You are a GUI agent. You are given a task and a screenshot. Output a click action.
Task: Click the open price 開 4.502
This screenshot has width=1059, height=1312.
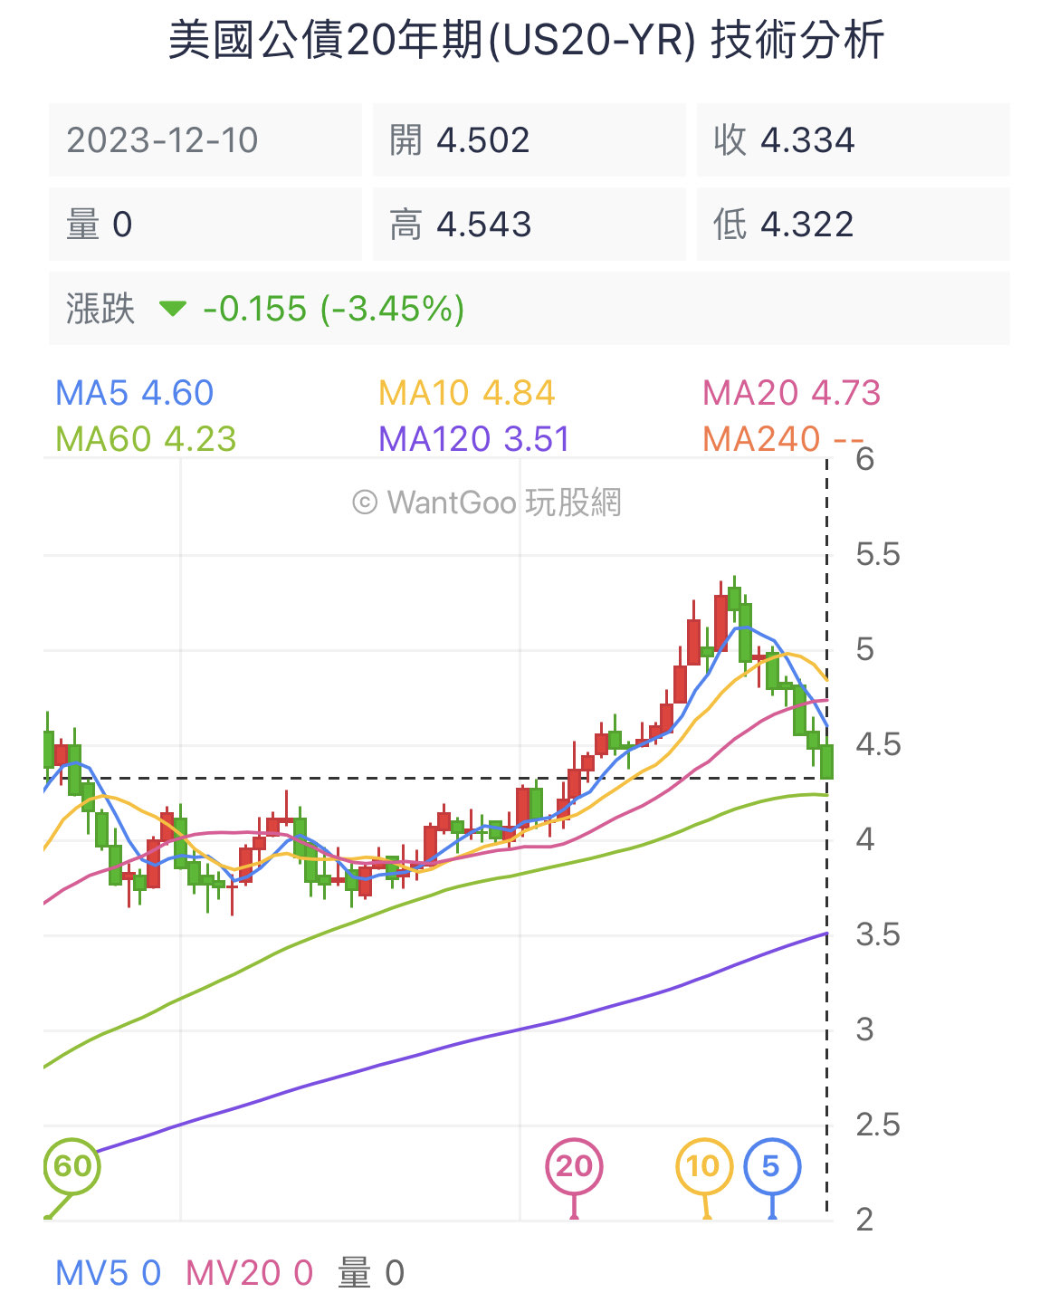click(529, 140)
